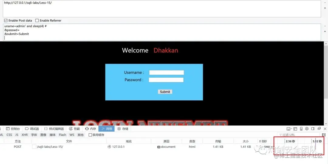Open devtools settings gear icon
Image resolution: width=328 pixels, height=164 pixels.
(307, 129)
